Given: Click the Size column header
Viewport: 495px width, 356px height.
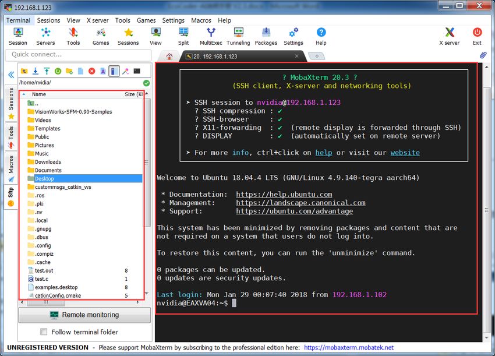Looking at the screenshot, I should pos(133,94).
